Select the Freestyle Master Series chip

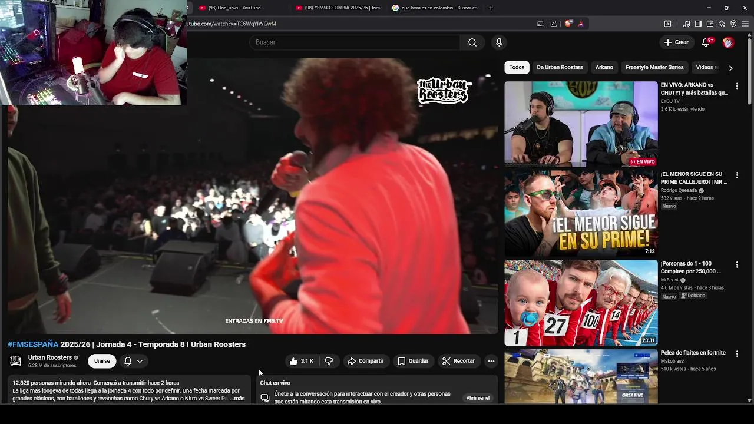coord(654,67)
